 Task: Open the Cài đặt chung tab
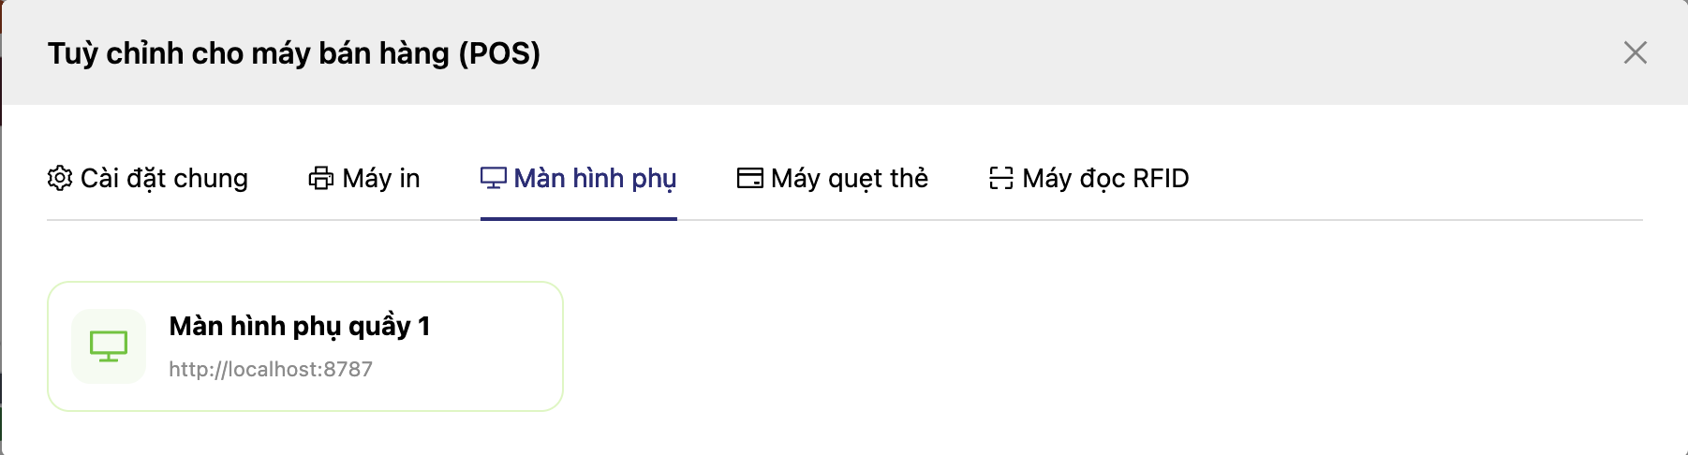click(164, 178)
